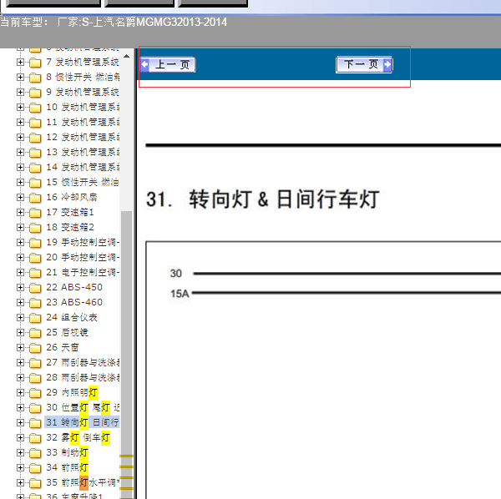Expand the 9 发动机管理系统 node
Viewport: 501px width, 499px height.
click(20, 92)
